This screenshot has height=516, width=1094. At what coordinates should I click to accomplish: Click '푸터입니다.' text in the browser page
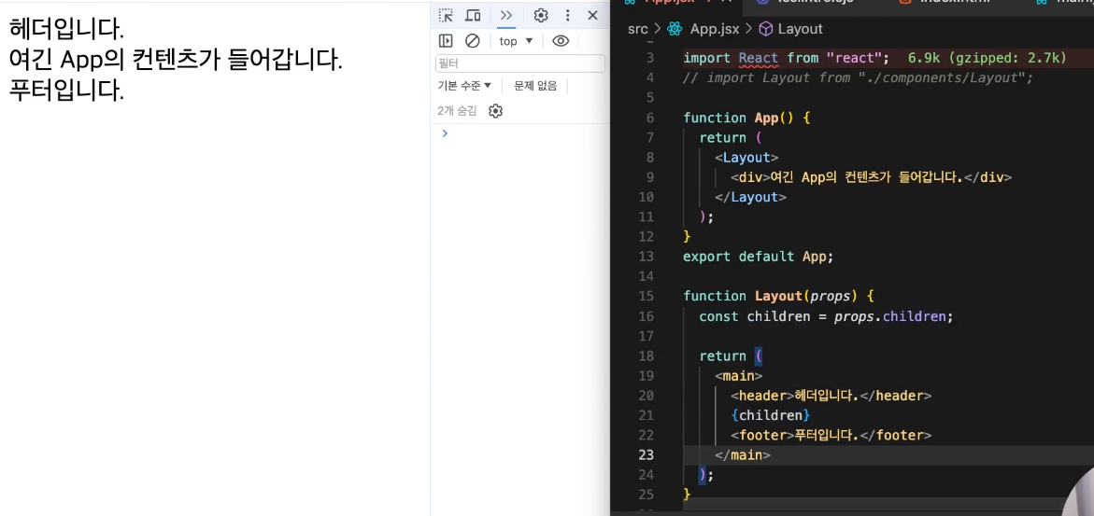(67, 90)
